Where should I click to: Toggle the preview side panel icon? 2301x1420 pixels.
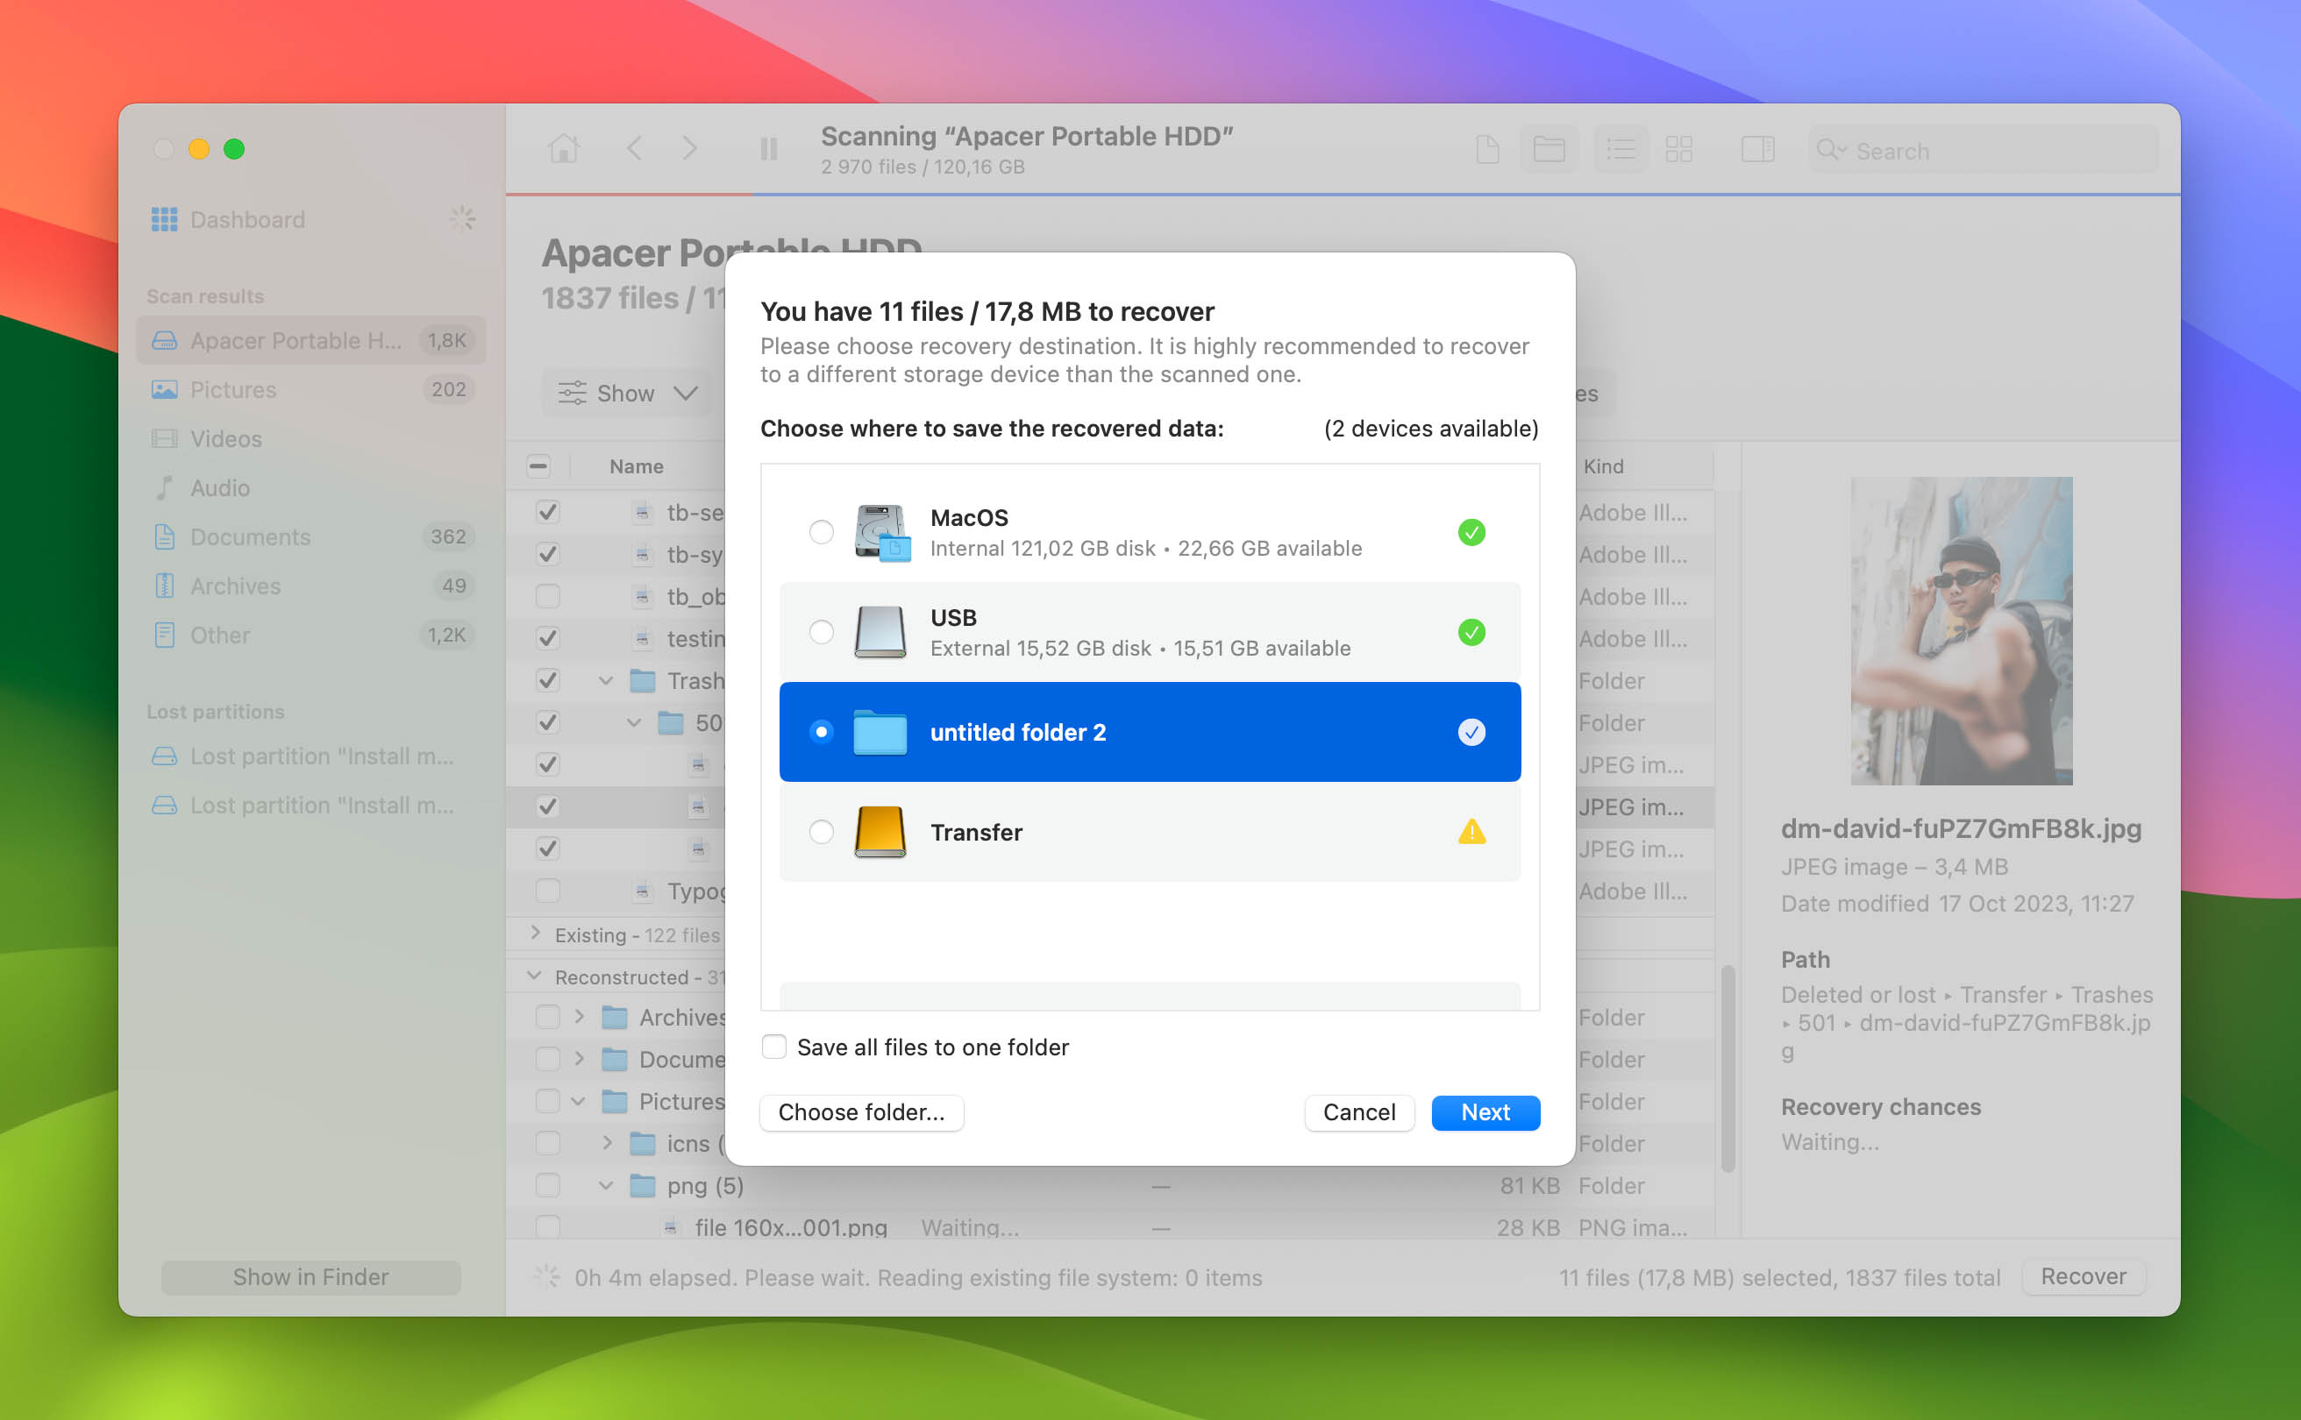click(1757, 148)
